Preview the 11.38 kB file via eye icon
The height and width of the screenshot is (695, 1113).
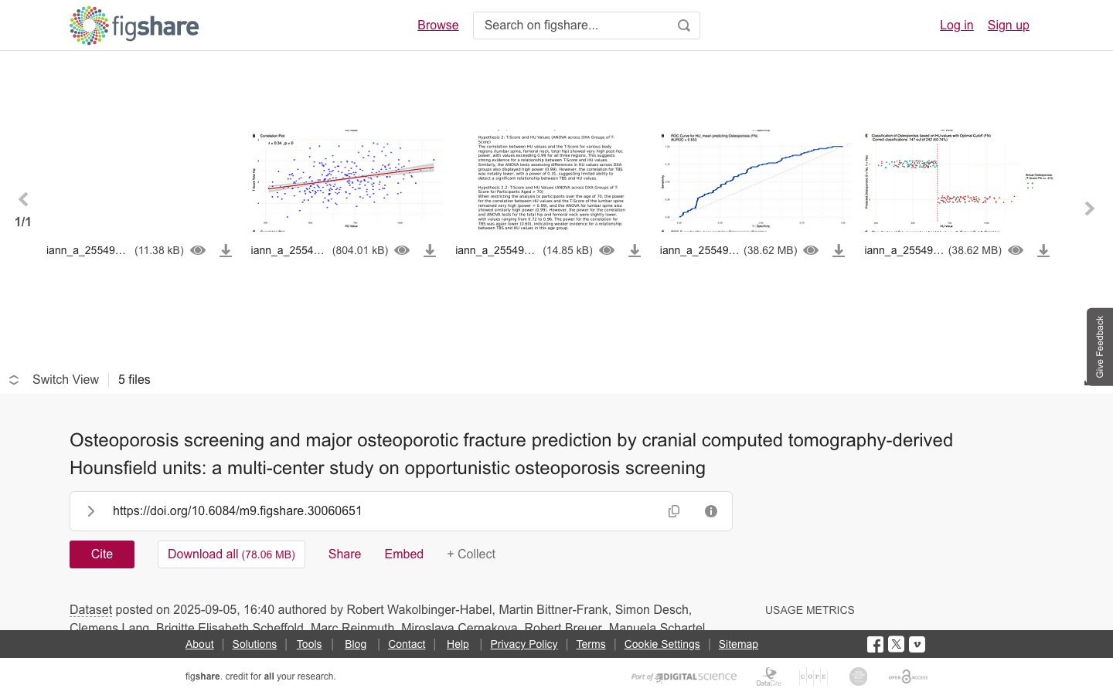pos(198,250)
